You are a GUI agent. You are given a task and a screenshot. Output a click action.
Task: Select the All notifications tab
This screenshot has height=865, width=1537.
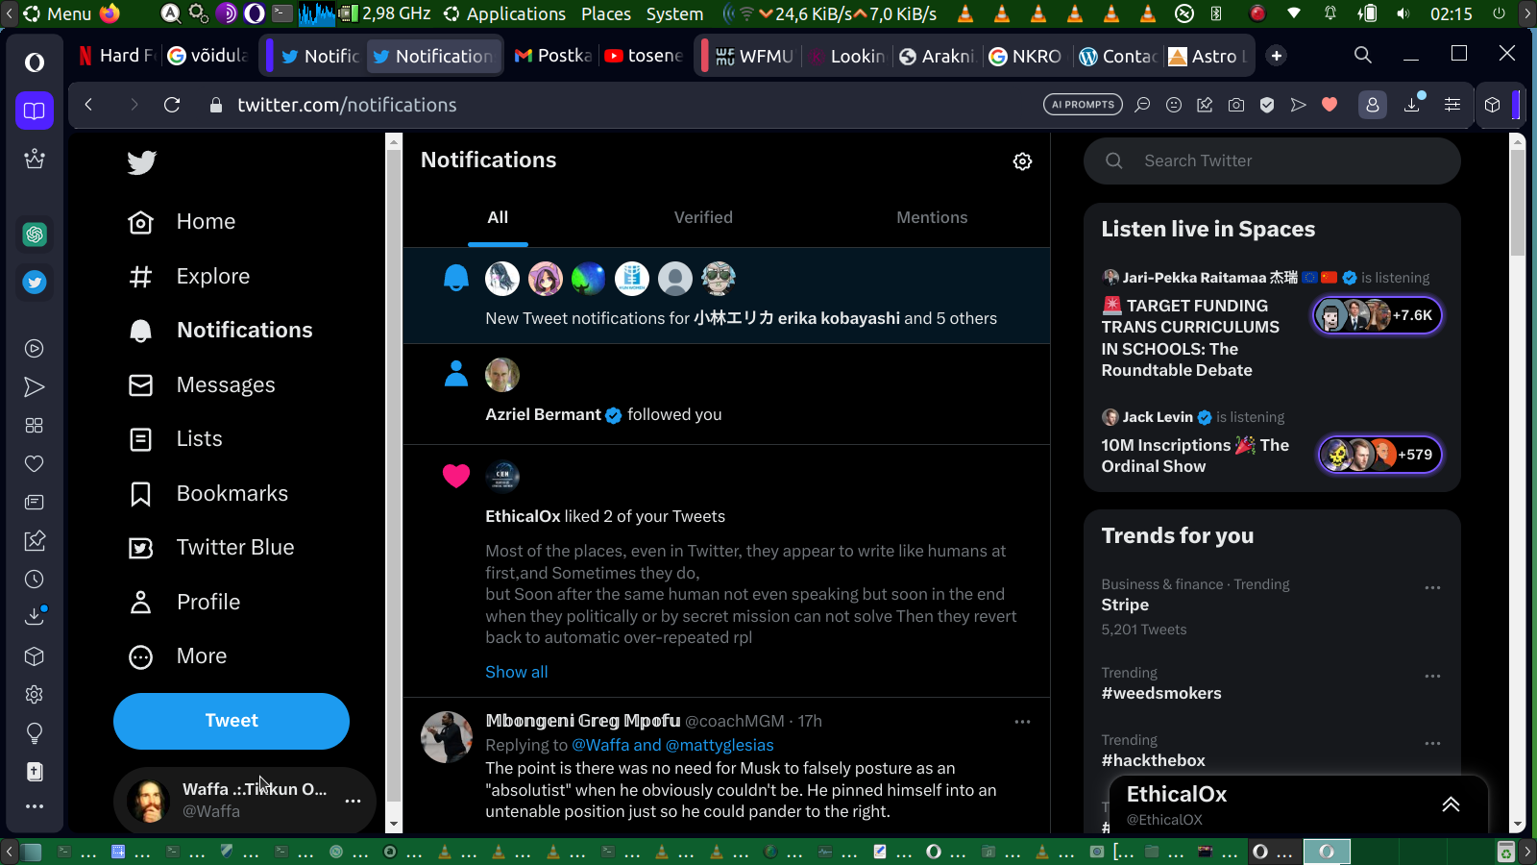click(x=498, y=217)
